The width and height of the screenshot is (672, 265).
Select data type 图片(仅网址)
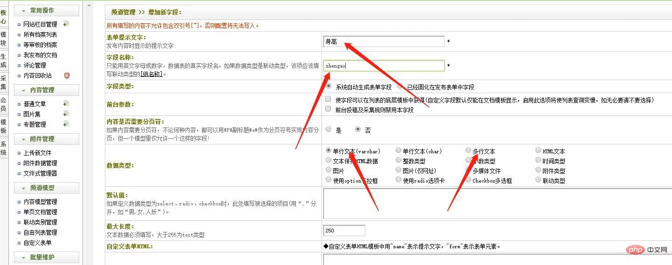tap(398, 170)
